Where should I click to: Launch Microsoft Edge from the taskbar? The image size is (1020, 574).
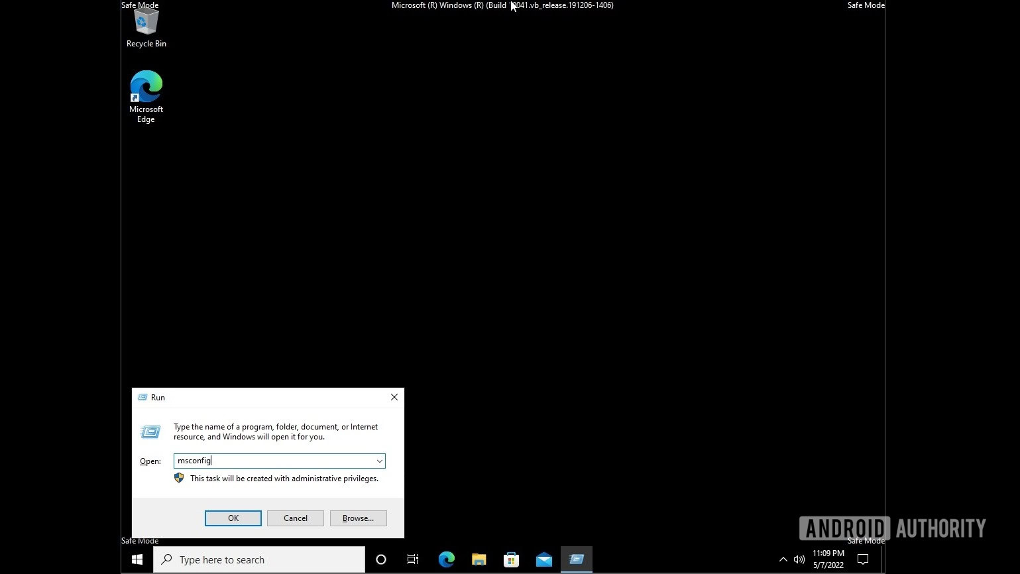[x=446, y=560]
